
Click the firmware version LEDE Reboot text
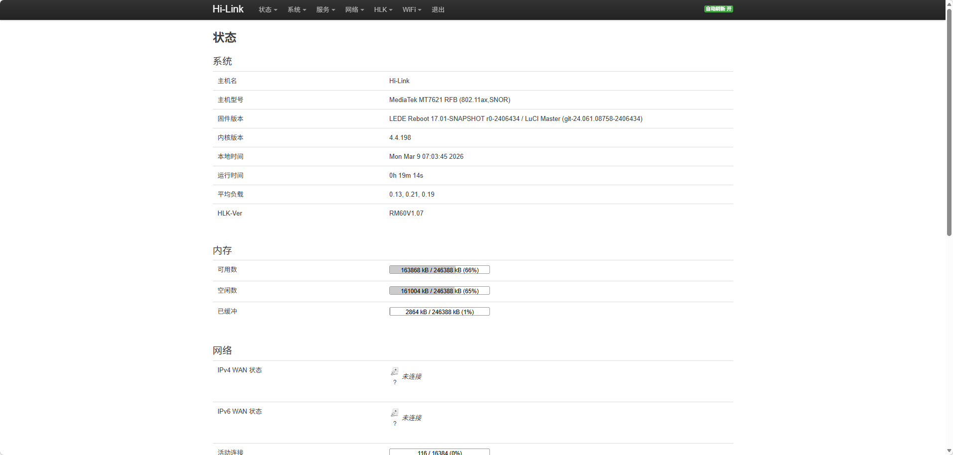515,119
